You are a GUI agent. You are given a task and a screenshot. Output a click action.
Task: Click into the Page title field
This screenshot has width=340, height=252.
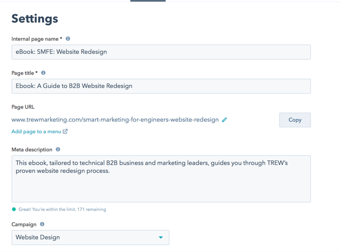point(161,86)
